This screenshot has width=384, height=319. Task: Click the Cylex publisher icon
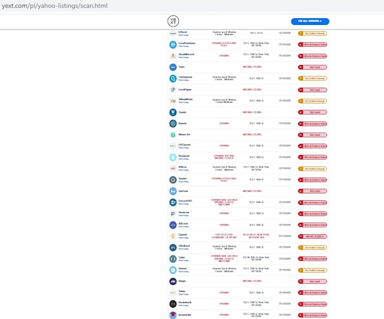[x=173, y=259]
